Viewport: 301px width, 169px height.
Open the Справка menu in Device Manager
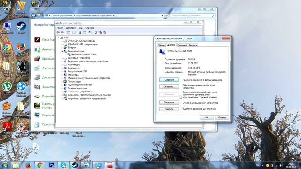90,28
